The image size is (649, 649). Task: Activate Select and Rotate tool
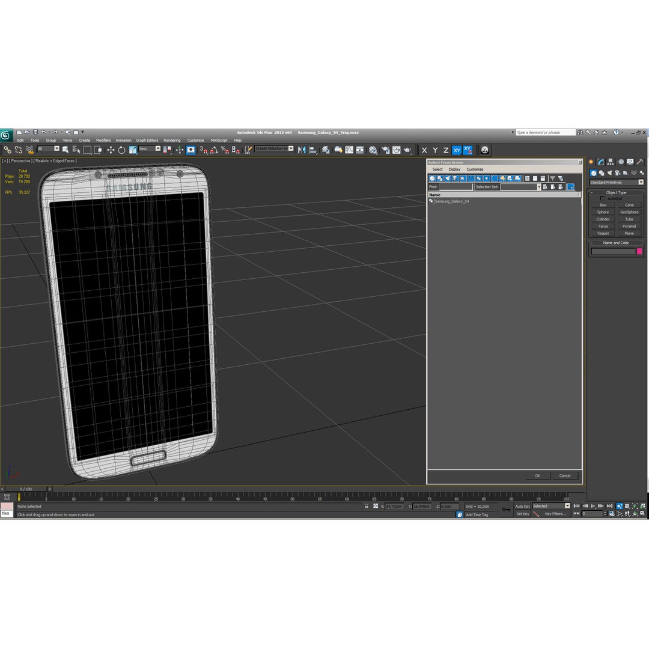coord(121,150)
